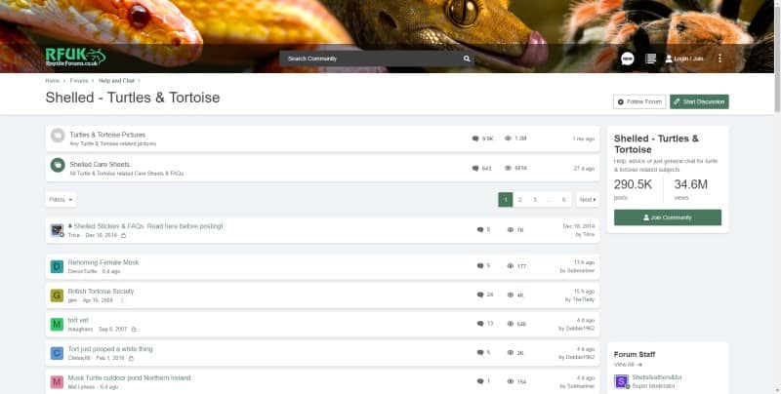Click the RFUK Reptile Forums logo
Screen dimensions: 781x394
click(75, 58)
